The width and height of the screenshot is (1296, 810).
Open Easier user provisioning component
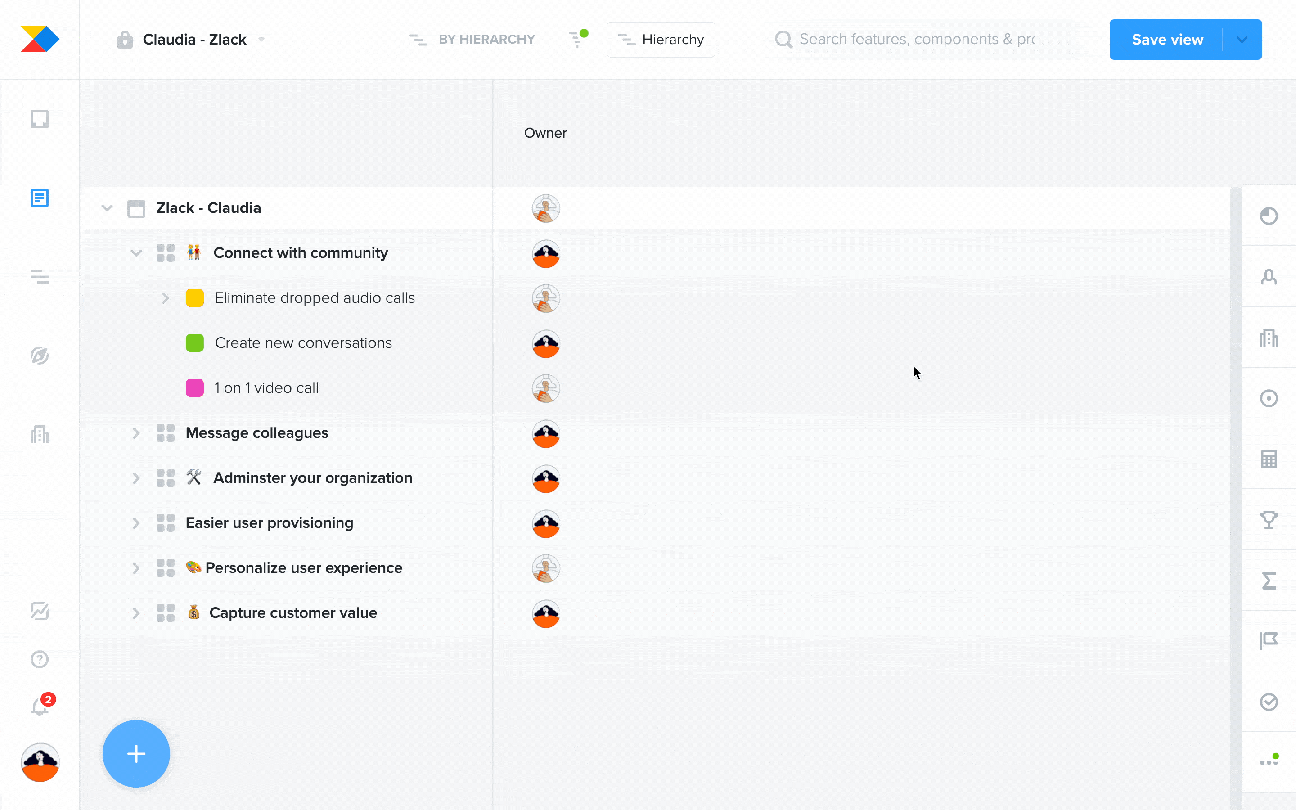coord(270,523)
